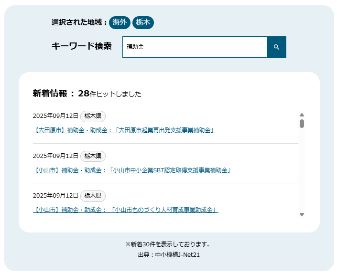Click the 栃木県 tag on the SBT entry

(93, 156)
